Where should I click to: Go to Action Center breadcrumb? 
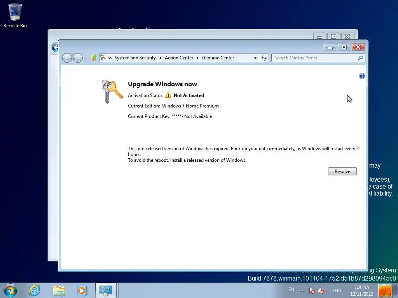[x=179, y=58]
